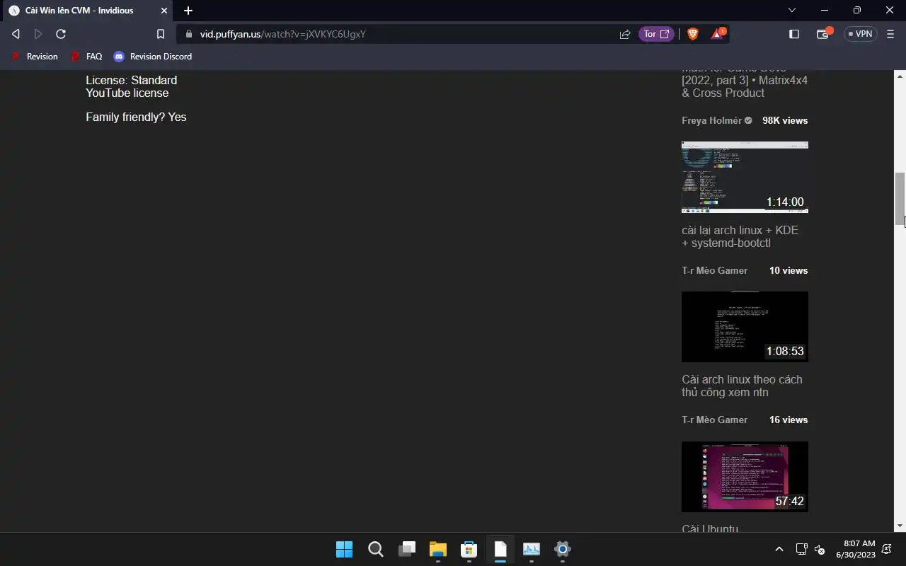Click the address bar URL field
The height and width of the screenshot is (566, 906).
point(396,34)
